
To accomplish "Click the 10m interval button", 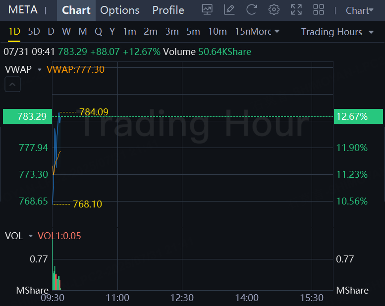I will click(x=217, y=32).
